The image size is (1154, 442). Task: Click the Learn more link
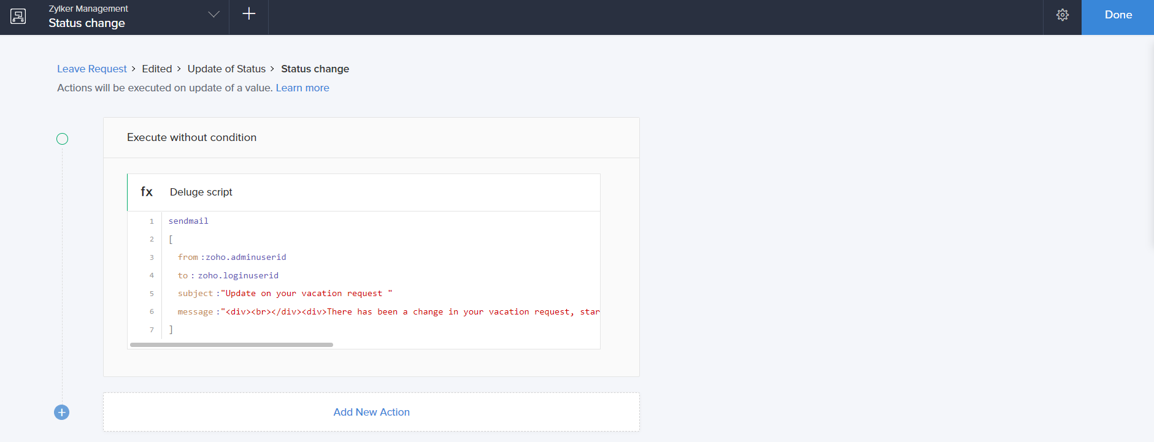302,88
